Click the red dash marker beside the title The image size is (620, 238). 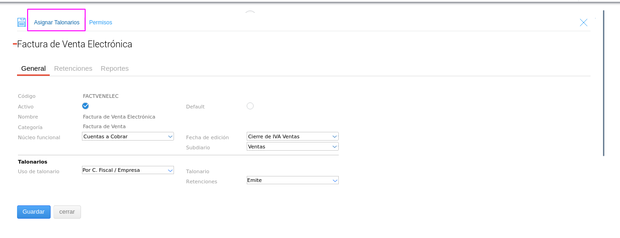[x=15, y=44]
